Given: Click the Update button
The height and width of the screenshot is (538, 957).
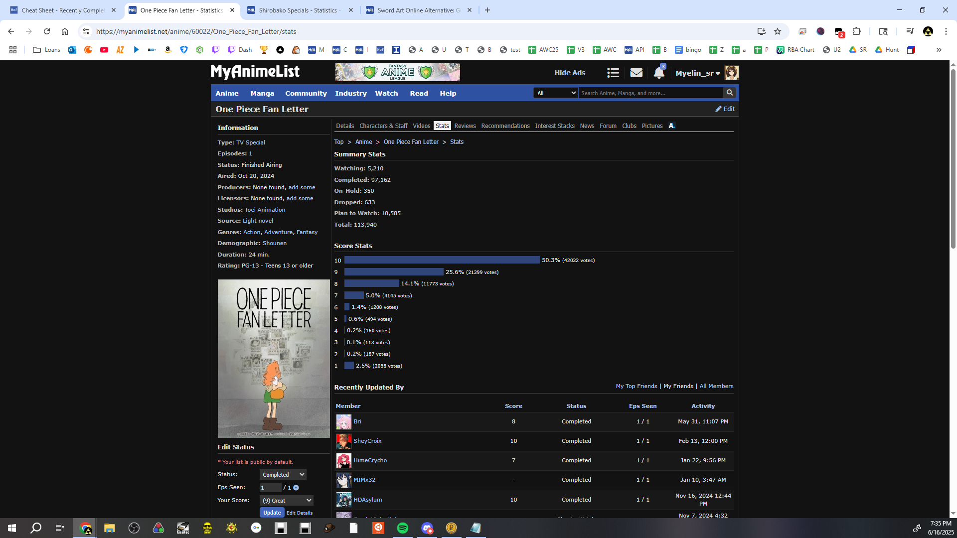Looking at the screenshot, I should tap(272, 513).
